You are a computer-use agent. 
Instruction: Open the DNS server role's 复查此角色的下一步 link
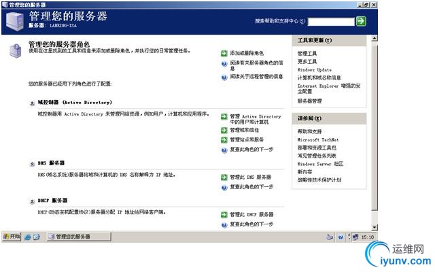click(x=251, y=187)
